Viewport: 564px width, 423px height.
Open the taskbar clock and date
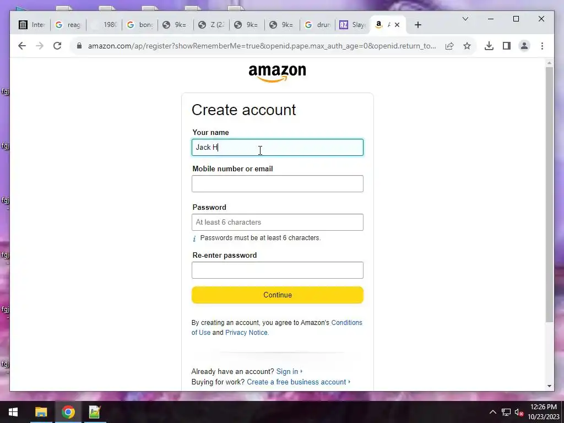(544, 412)
